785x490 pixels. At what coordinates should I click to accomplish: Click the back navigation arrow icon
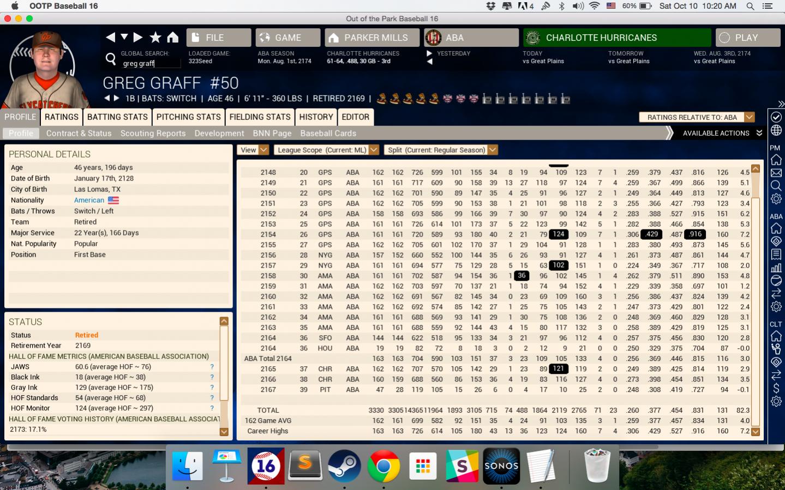[x=110, y=37]
